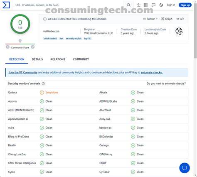
Task: Click the Blueliv clean check icon
Action: tap(42, 145)
